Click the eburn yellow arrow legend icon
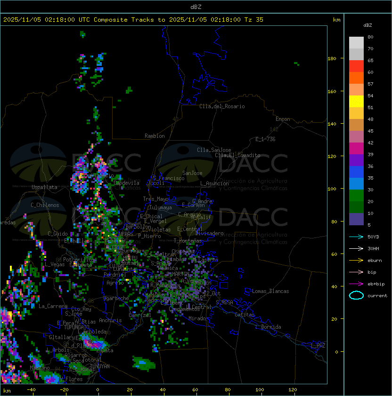This screenshot has width=392, height=396. point(356,261)
